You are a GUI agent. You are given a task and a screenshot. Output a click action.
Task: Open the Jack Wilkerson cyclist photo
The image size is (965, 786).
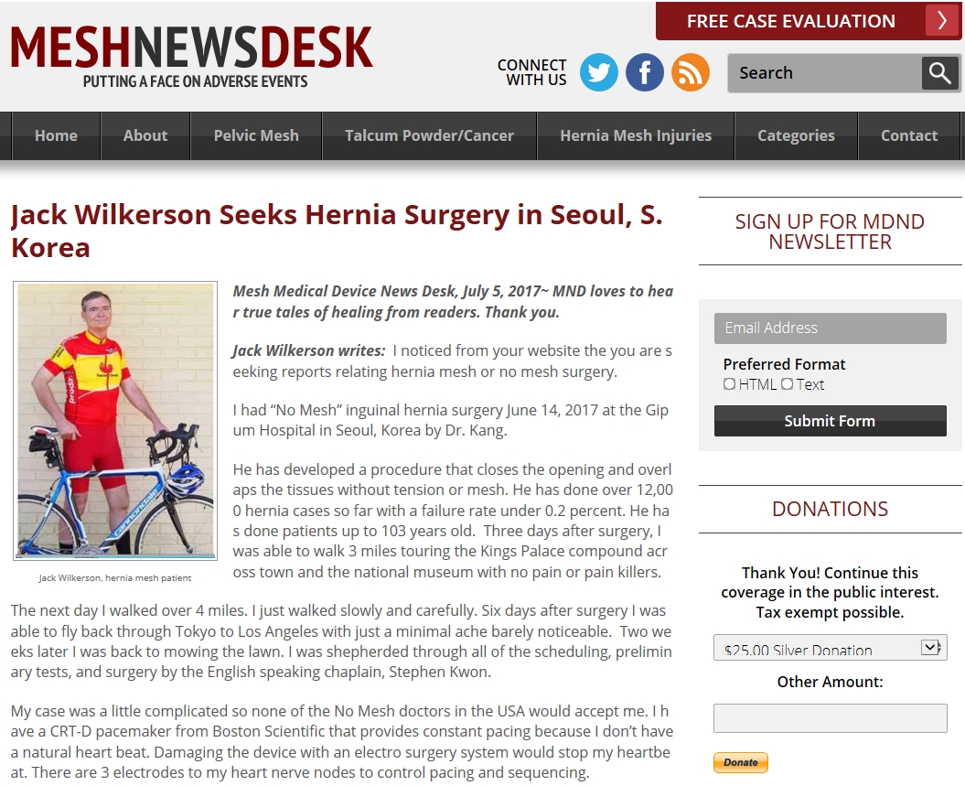point(115,421)
